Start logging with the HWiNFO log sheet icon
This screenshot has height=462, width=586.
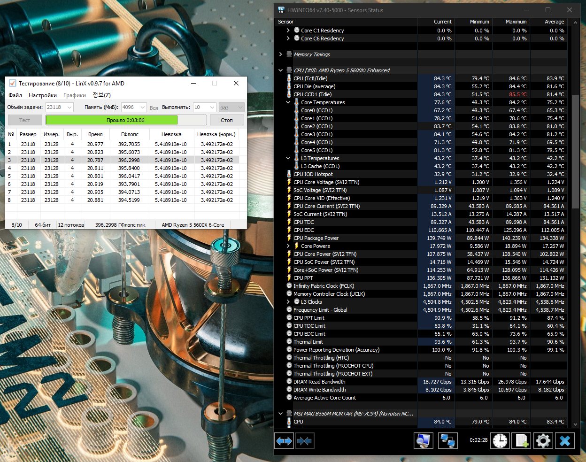coord(521,441)
